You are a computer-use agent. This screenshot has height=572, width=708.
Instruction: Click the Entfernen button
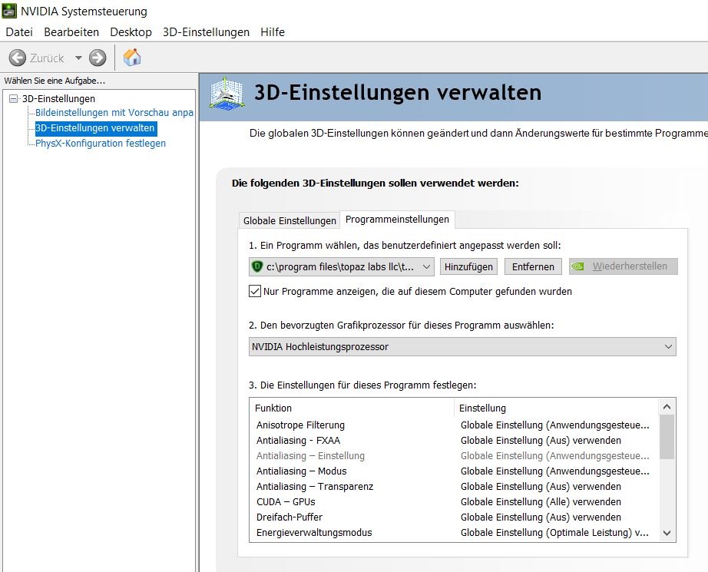533,266
